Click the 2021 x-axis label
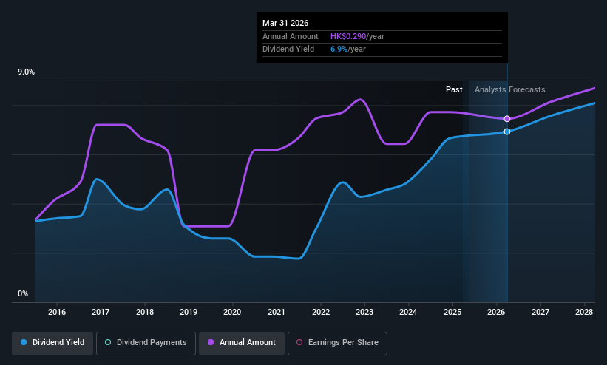607x365 pixels. coord(277,312)
